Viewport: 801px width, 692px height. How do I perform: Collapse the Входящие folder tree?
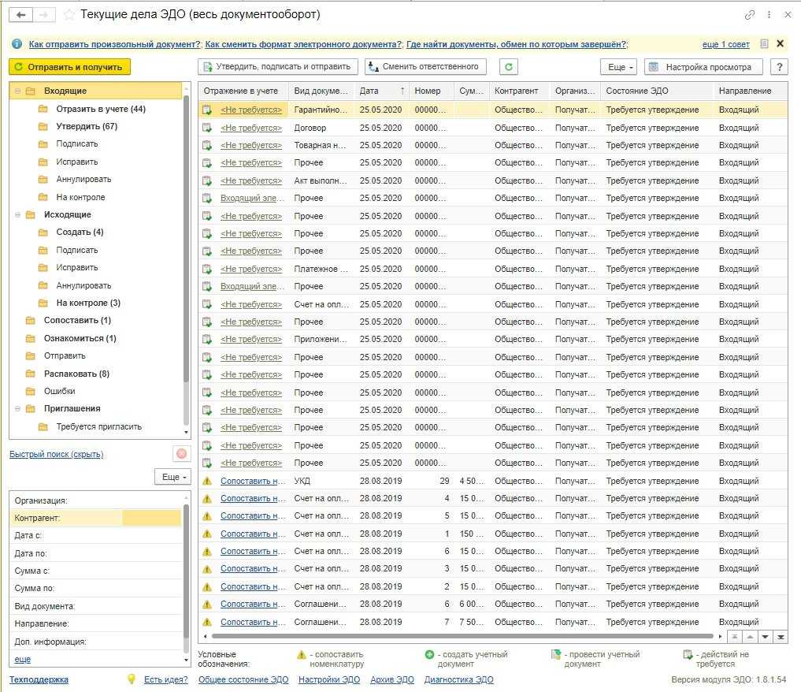[17, 91]
